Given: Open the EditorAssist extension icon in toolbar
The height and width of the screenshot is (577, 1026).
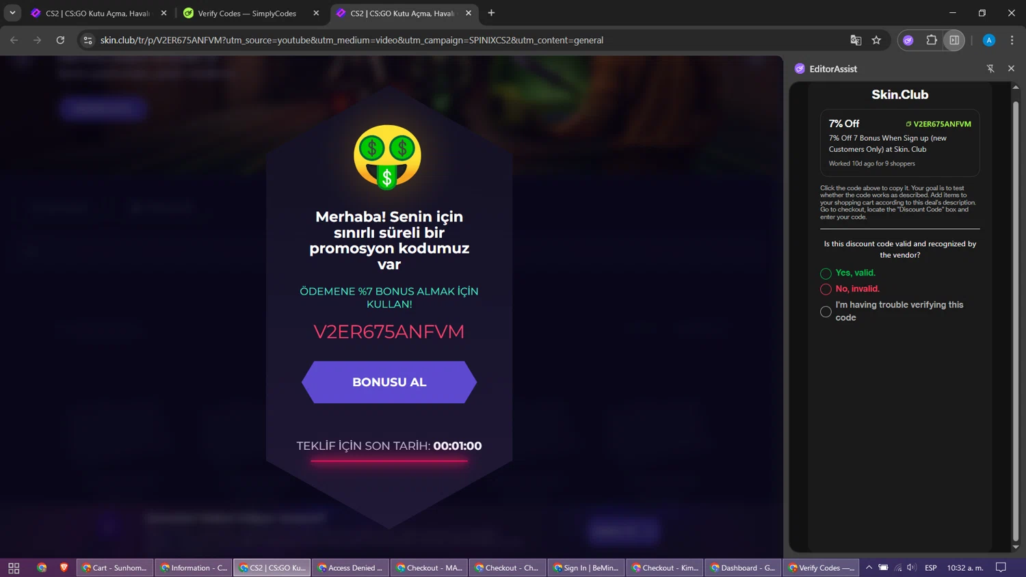Looking at the screenshot, I should coord(908,40).
